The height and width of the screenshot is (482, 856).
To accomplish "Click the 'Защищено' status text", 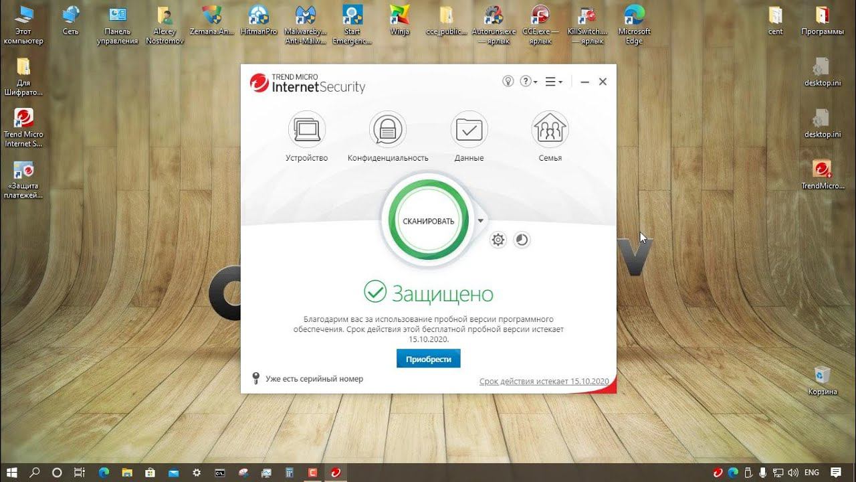I will (x=442, y=293).
